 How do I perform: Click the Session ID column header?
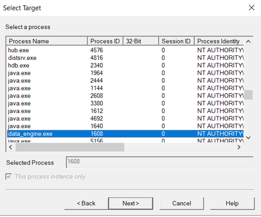175,41
